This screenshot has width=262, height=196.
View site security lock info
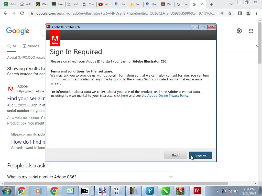[32, 13]
